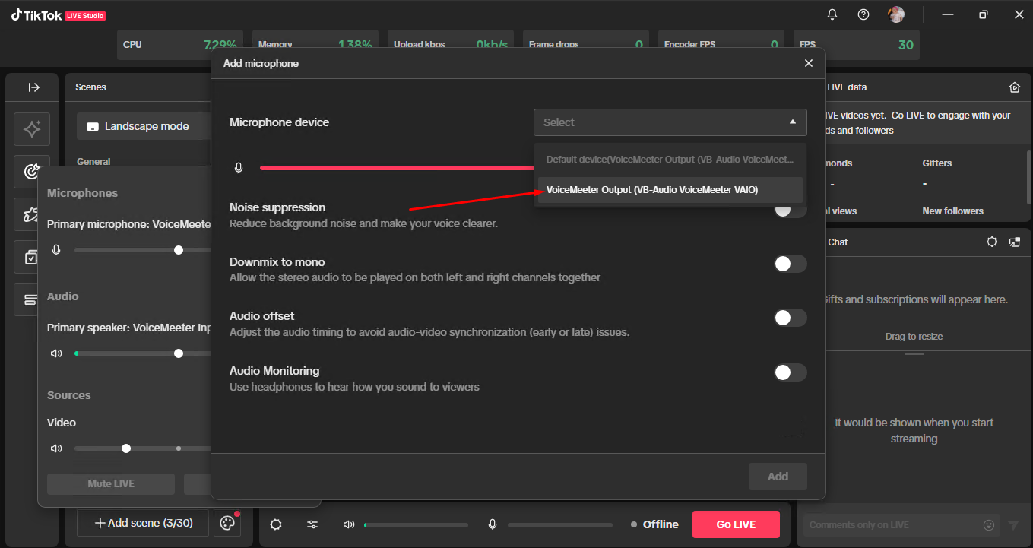The height and width of the screenshot is (548, 1033).
Task: Open the Microphone device Select dropdown
Action: [670, 122]
